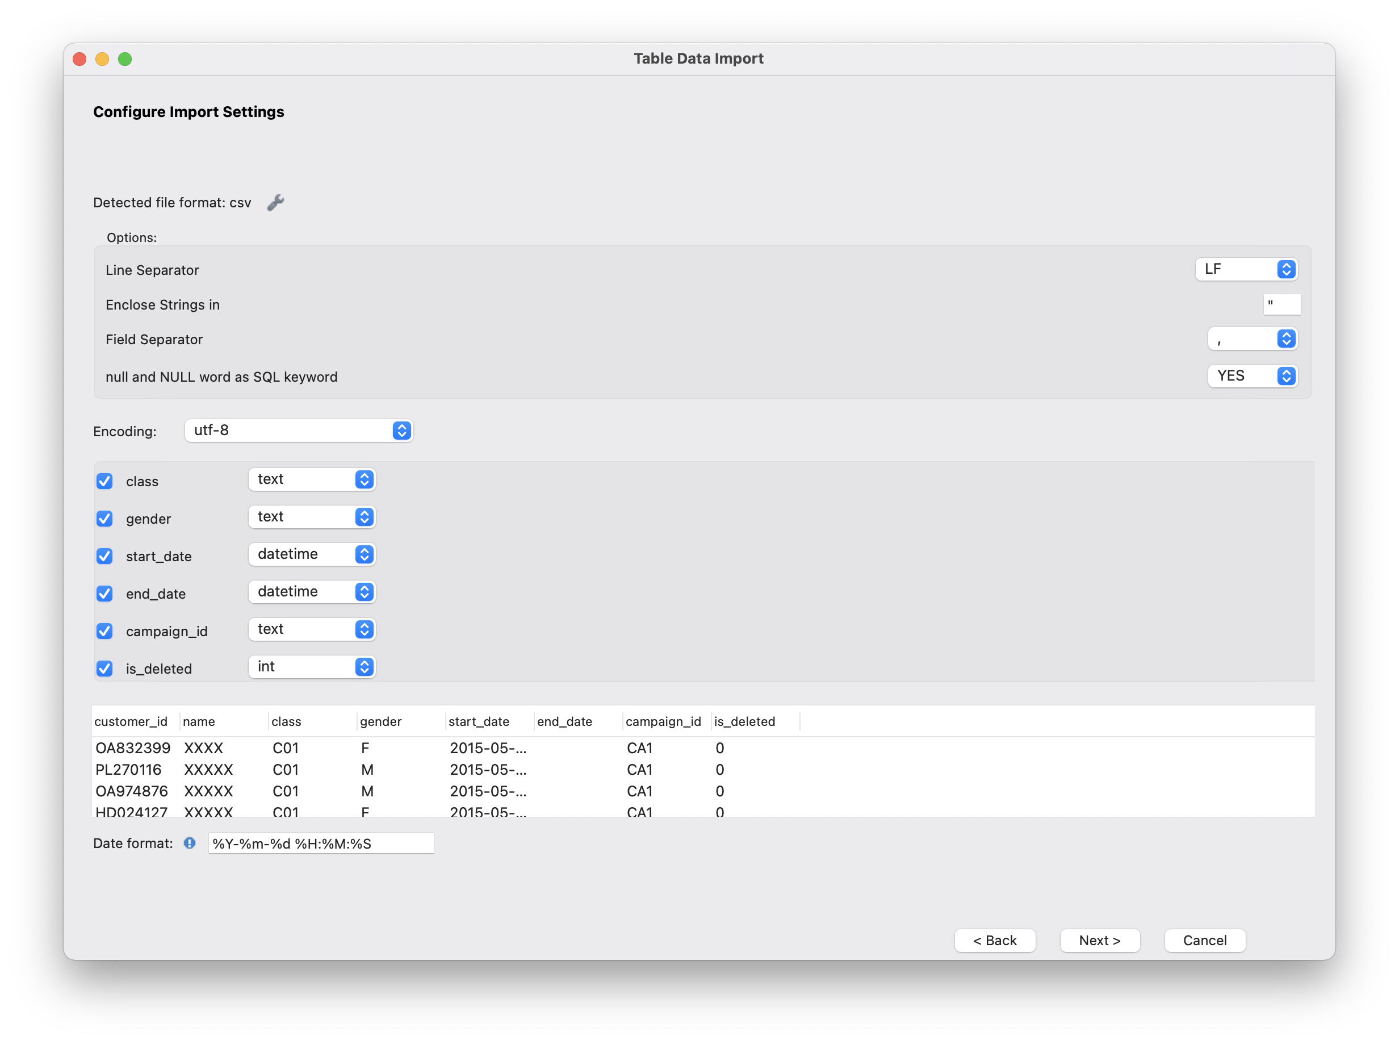Screen dimensions: 1399x1044
Task: Click the Date format input field
Action: click(321, 843)
